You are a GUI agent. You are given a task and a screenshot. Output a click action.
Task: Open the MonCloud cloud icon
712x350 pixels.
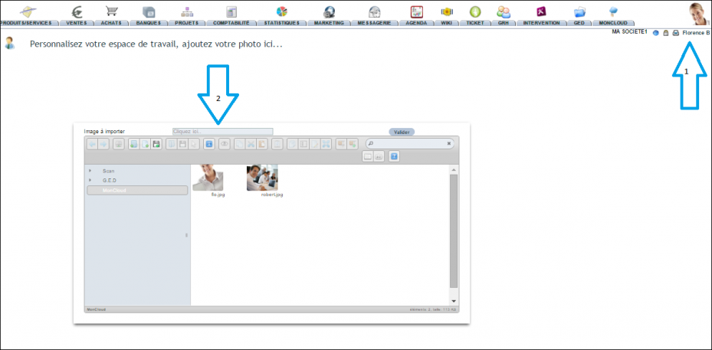pyautogui.click(x=613, y=11)
